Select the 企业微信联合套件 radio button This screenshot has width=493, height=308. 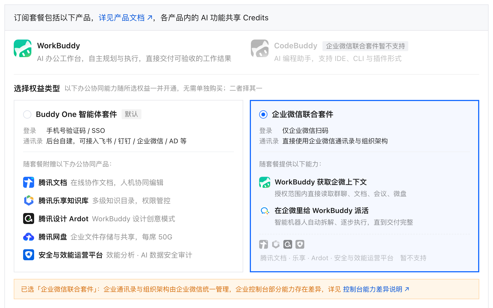(263, 114)
